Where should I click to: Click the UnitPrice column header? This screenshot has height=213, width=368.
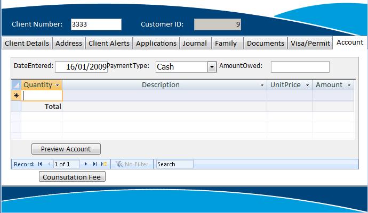[290, 85]
